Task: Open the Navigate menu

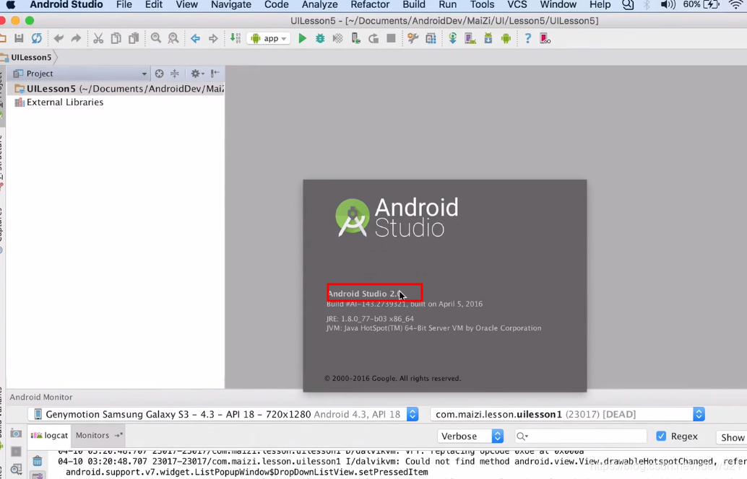Action: pos(231,5)
